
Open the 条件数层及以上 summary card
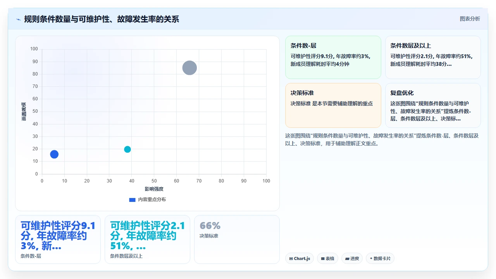coord(433,57)
